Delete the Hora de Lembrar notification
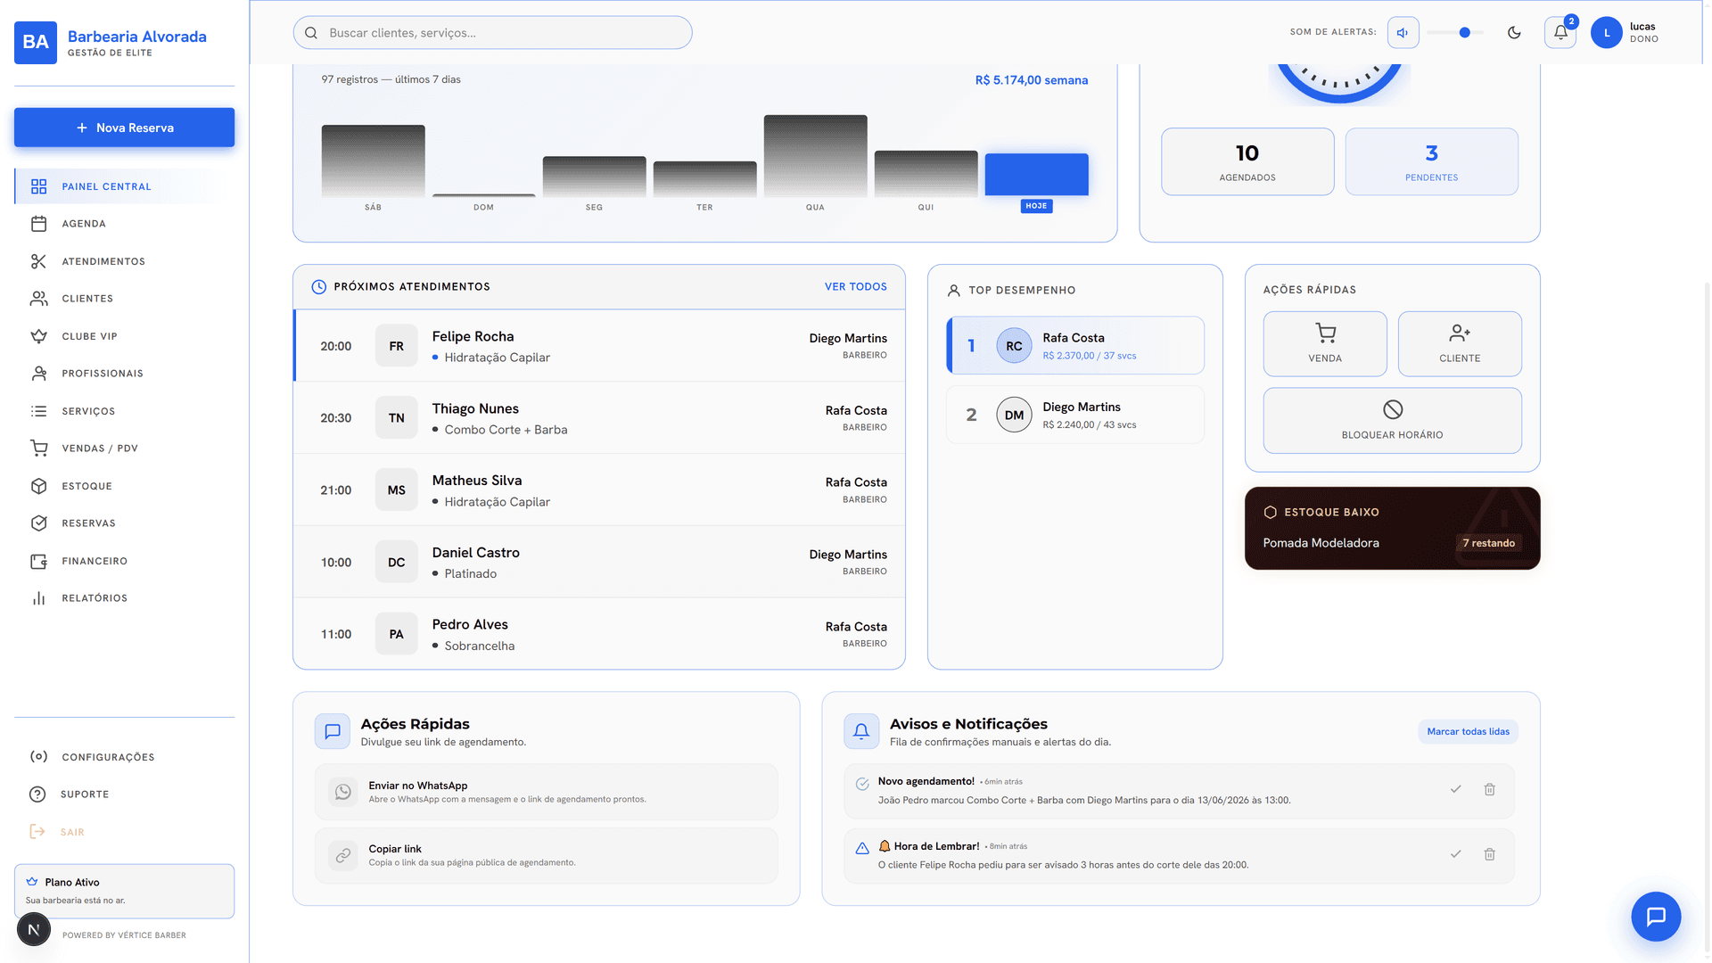Viewport: 1712px width, 963px height. (x=1489, y=854)
